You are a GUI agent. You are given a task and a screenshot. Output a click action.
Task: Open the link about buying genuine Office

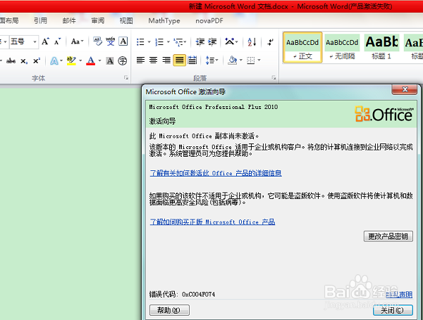coord(212,222)
